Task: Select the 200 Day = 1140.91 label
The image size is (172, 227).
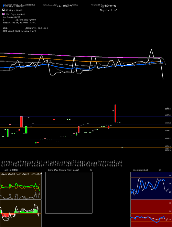Action: click(x=15, y=14)
